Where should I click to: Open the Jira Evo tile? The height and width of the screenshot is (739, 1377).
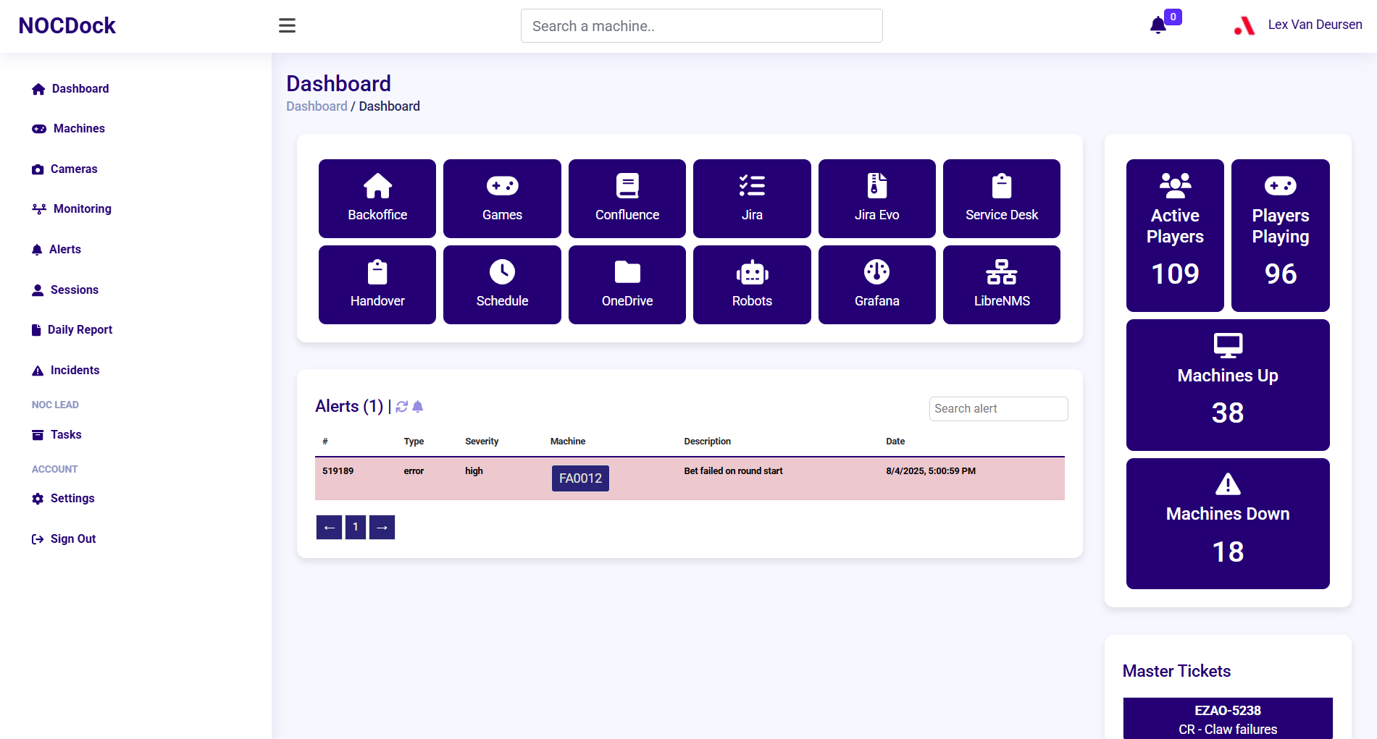(877, 198)
